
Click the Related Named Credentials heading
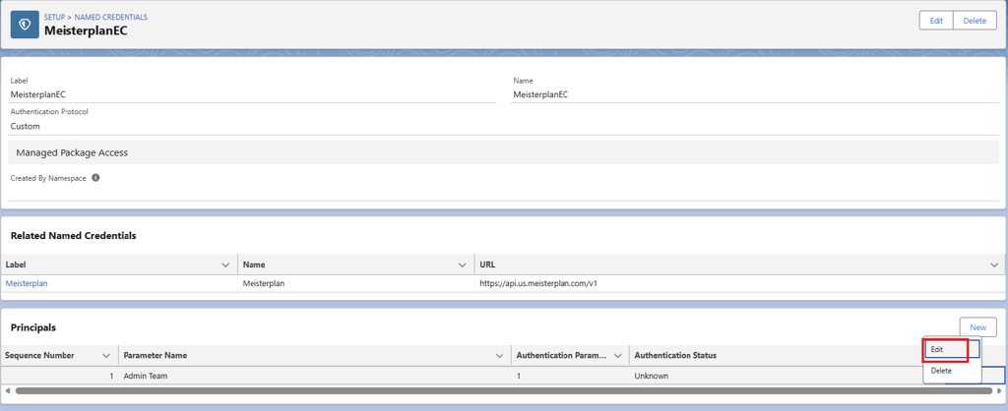(x=73, y=236)
